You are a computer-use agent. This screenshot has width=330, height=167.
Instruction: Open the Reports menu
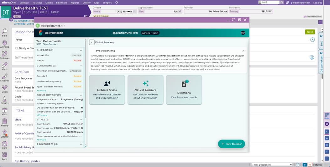(x=75, y=3)
